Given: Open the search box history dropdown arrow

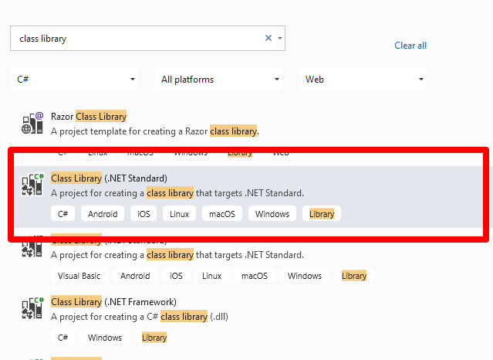Looking at the screenshot, I should coord(279,38).
